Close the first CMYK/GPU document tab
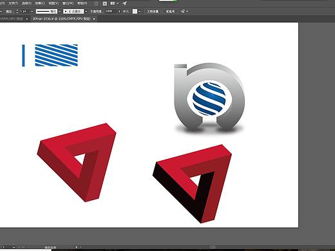The image size is (335, 251). tap(27, 19)
